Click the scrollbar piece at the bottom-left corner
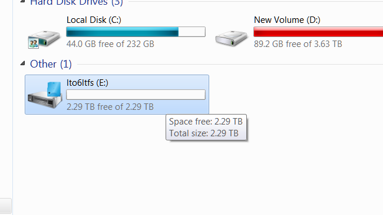The image size is (383, 215). (x=6, y=206)
